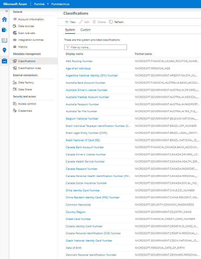Refresh the classifications list
This screenshot has height=259, width=201.
coord(116,22)
